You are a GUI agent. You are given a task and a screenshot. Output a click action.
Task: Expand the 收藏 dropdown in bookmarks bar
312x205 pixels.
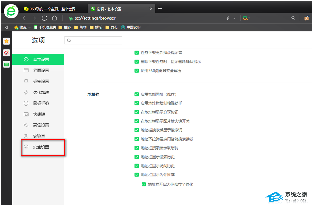pos(29,27)
